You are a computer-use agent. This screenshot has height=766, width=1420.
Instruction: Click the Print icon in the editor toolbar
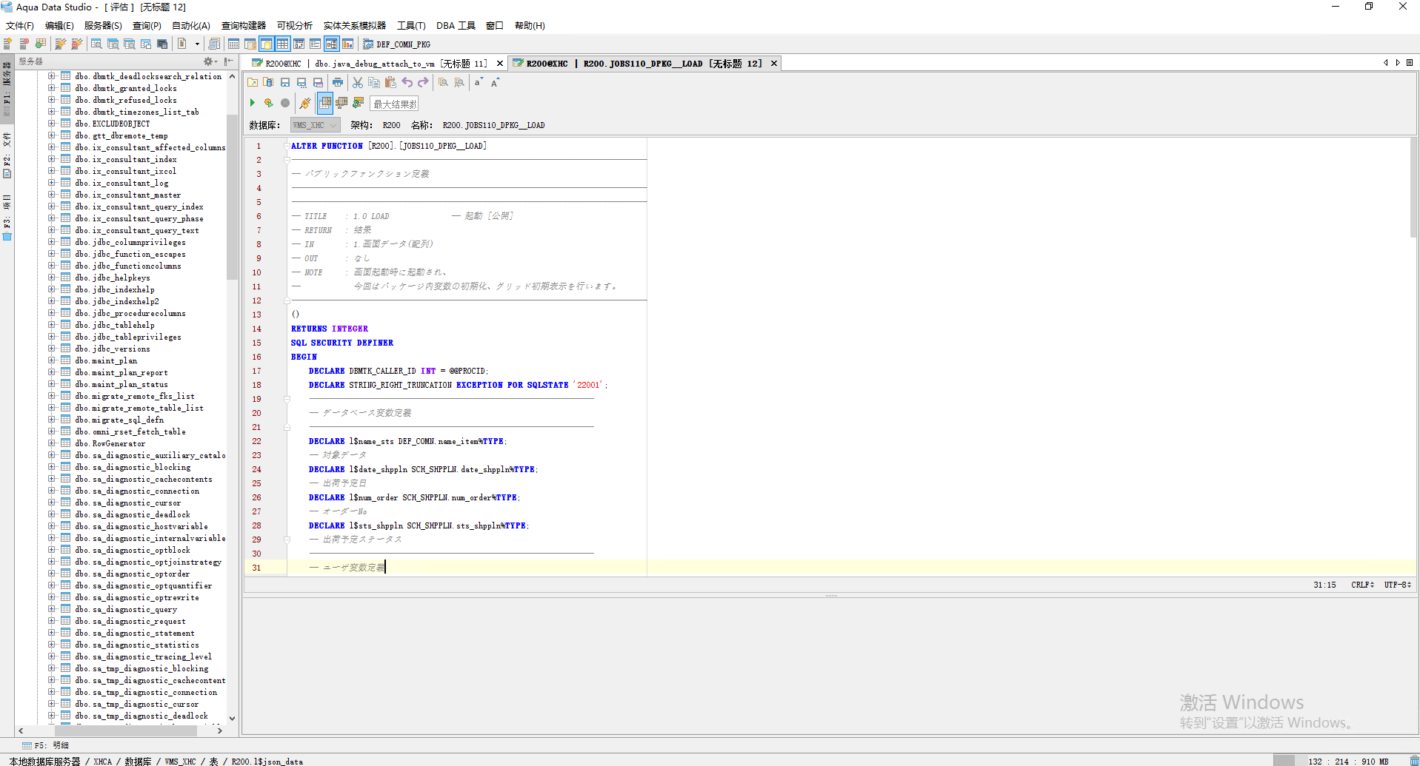(338, 82)
